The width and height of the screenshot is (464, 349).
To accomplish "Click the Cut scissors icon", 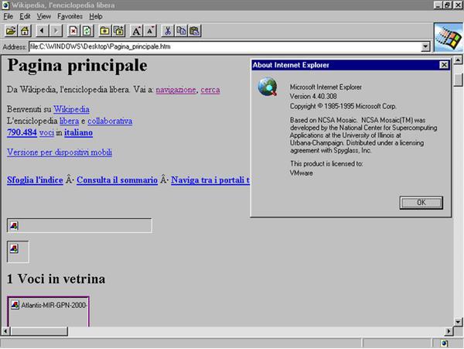I will 168,31.
